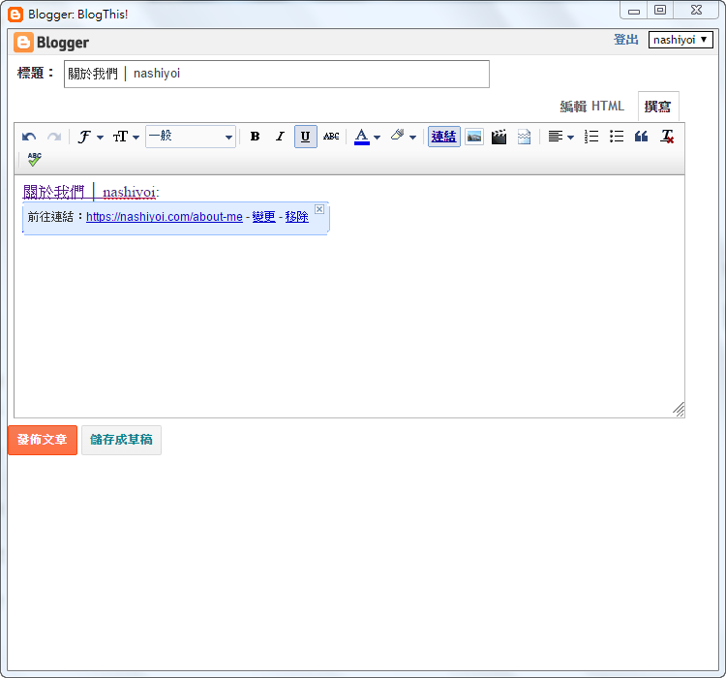726x678 pixels.
Task: Expand the 一般 paragraph format dropdown
Action: click(x=191, y=137)
